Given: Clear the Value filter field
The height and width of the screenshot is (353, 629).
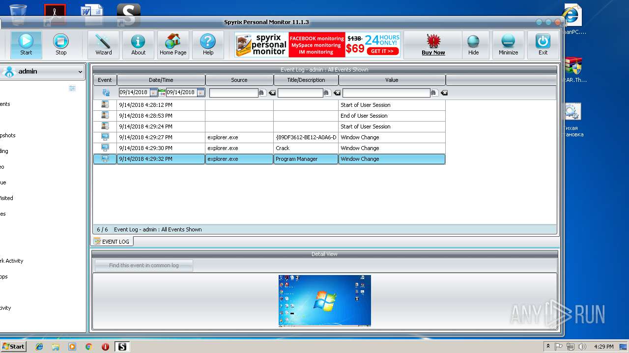Looking at the screenshot, I should pos(444,93).
